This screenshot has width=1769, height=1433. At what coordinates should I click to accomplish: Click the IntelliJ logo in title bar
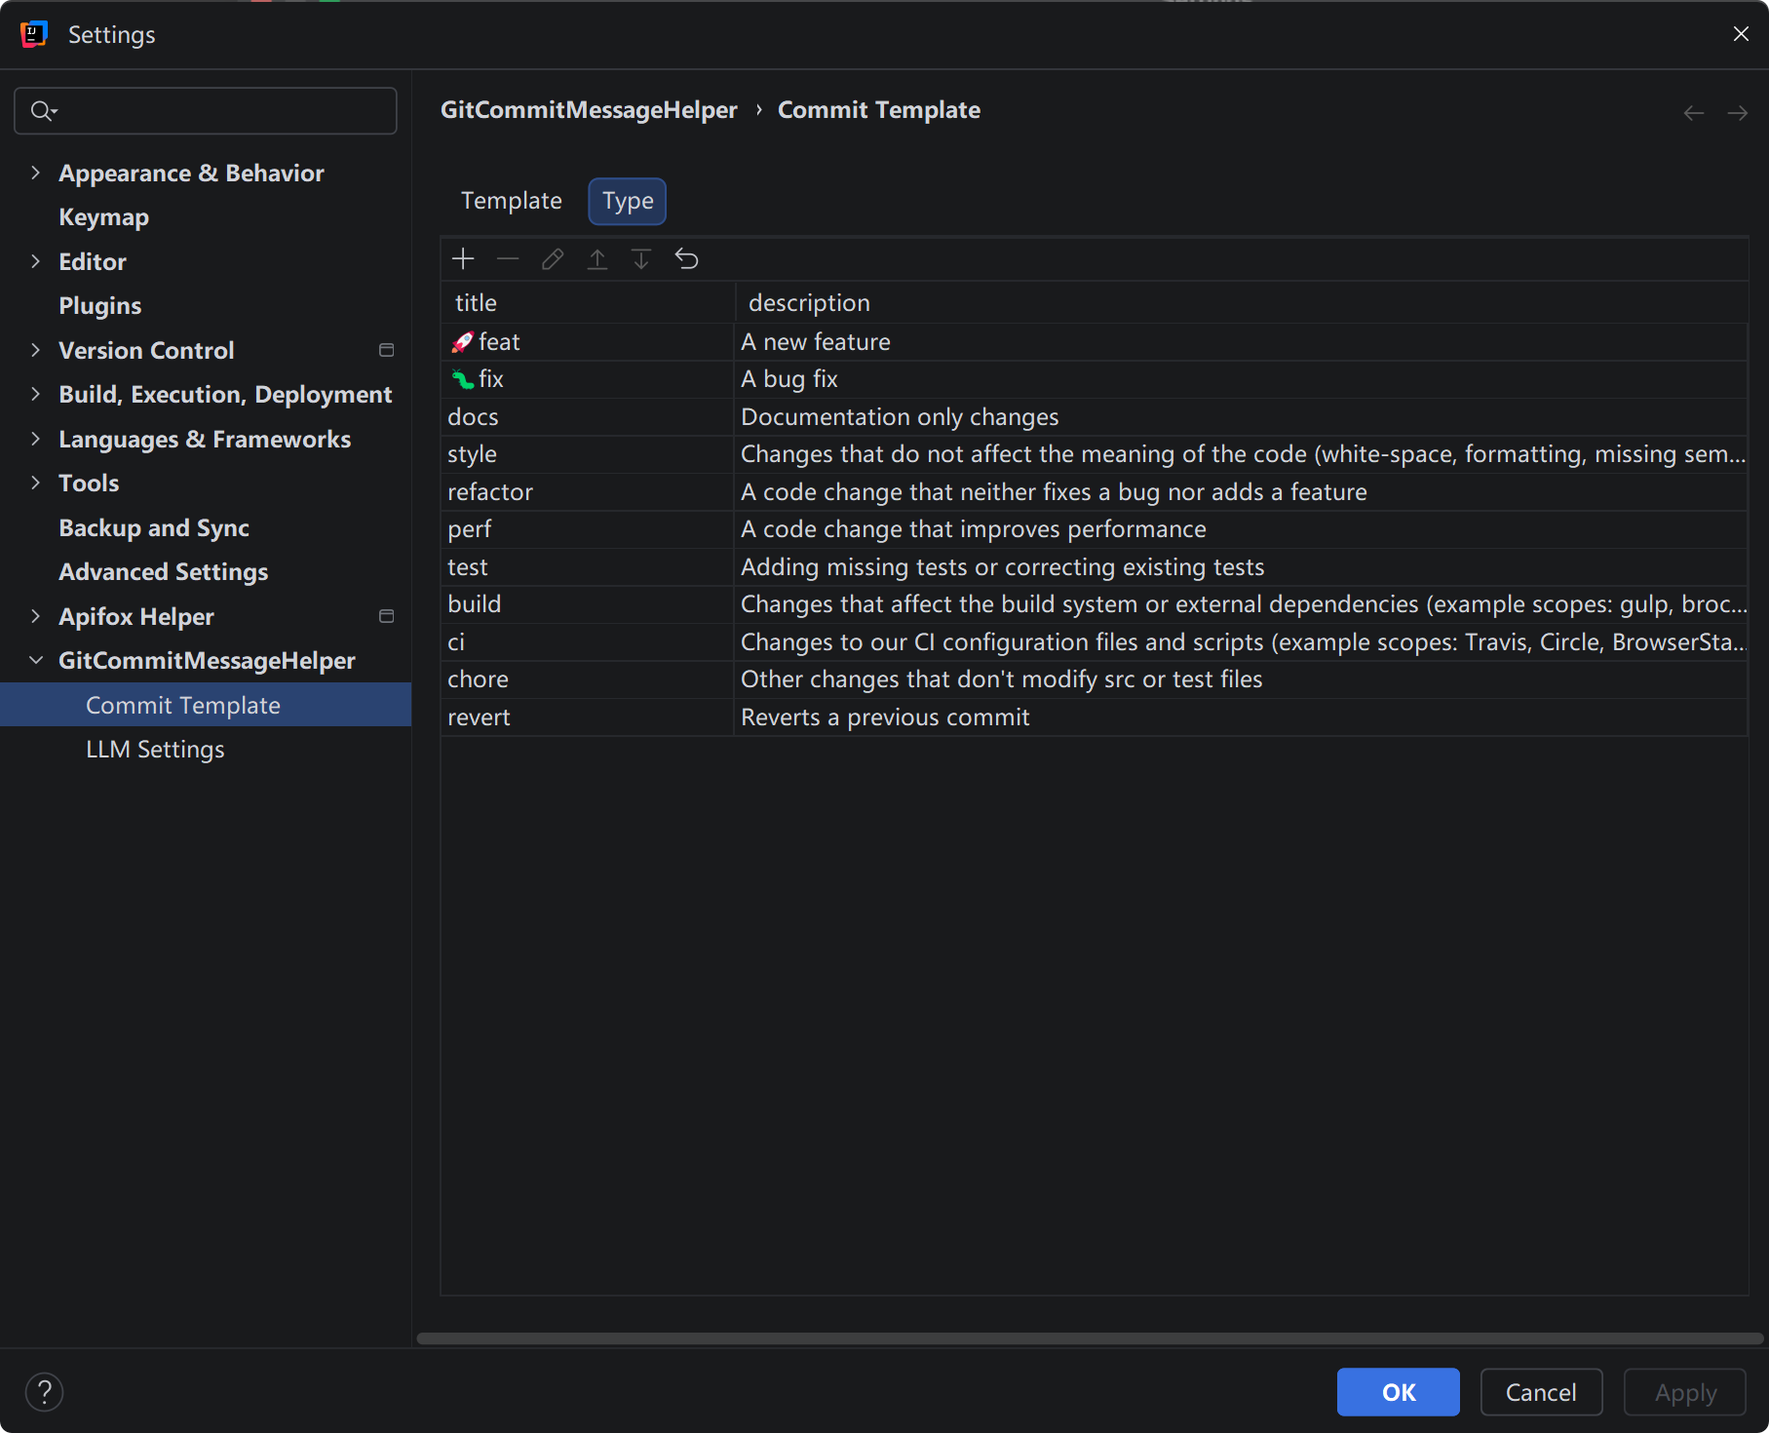tap(34, 34)
